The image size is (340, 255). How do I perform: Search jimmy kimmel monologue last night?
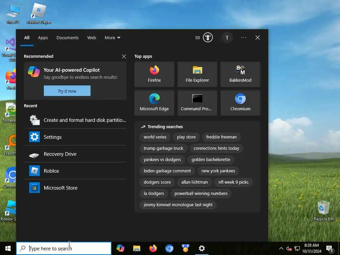[178, 205]
